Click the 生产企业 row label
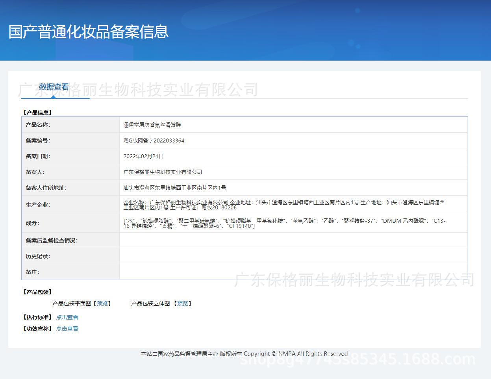 [x=38, y=205]
